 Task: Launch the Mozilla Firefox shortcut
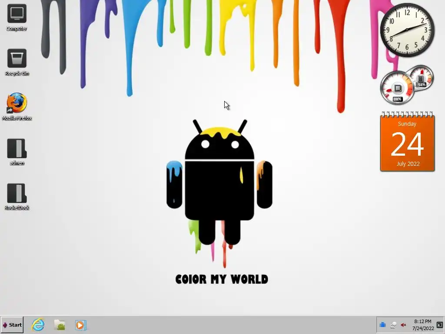(x=17, y=107)
